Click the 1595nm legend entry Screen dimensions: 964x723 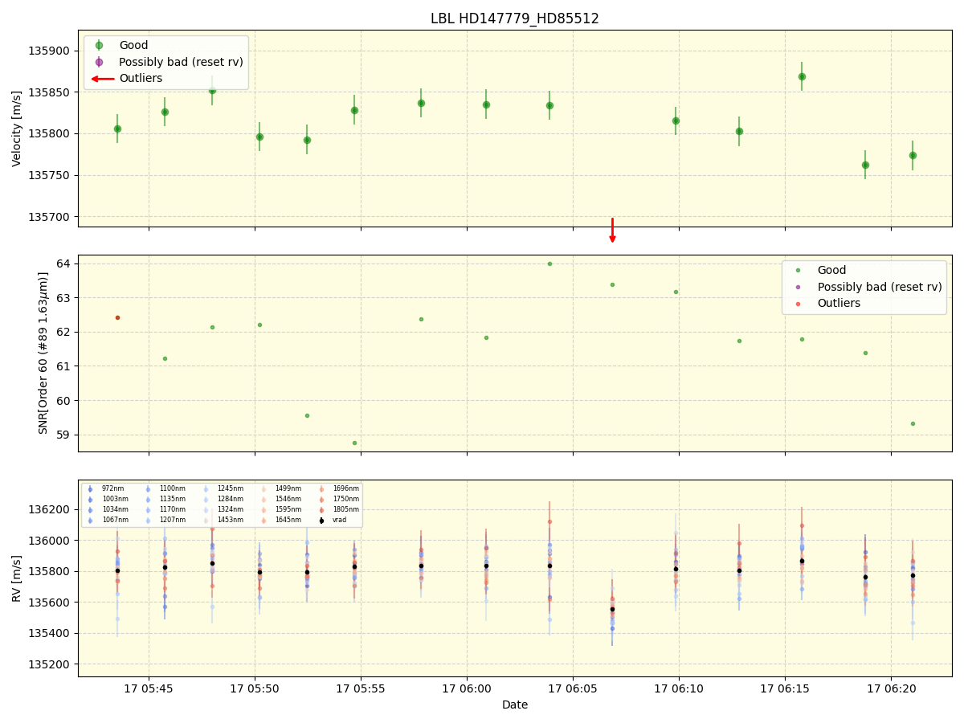(x=281, y=509)
